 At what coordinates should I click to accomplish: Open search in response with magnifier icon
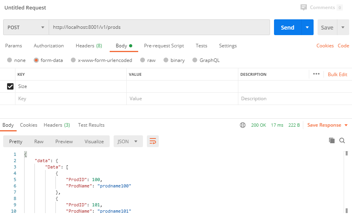[x=342, y=140]
